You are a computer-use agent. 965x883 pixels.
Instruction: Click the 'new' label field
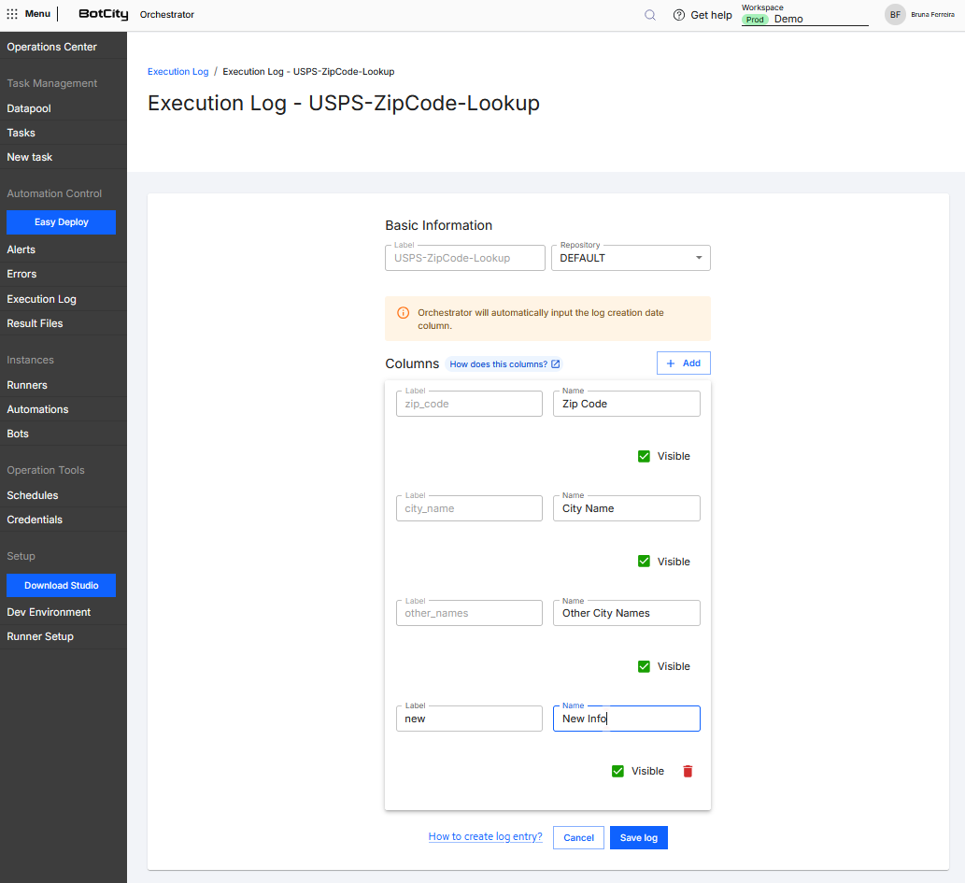tap(469, 719)
